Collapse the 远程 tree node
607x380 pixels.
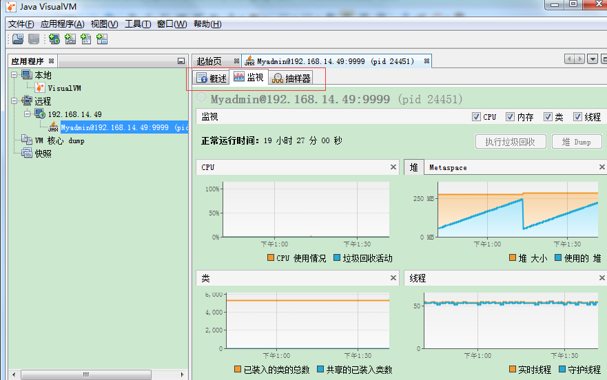(x=14, y=101)
